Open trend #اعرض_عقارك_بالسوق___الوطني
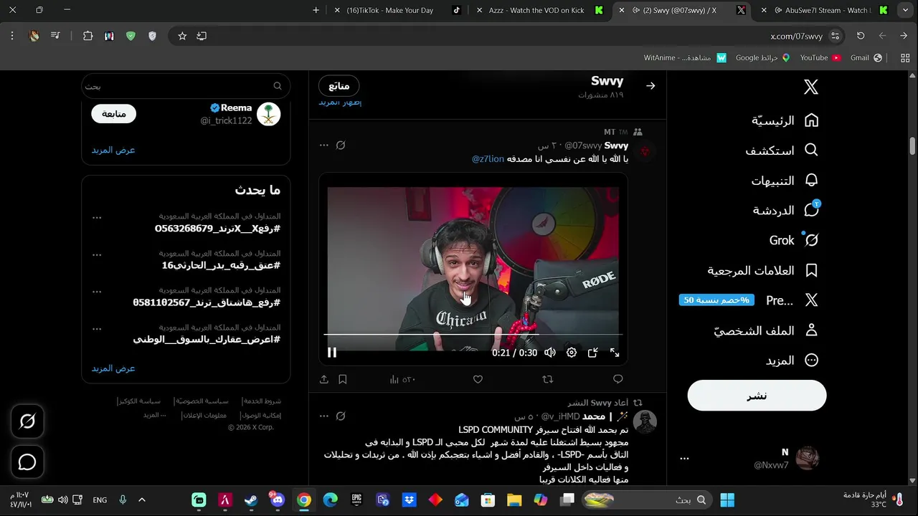 click(x=207, y=340)
